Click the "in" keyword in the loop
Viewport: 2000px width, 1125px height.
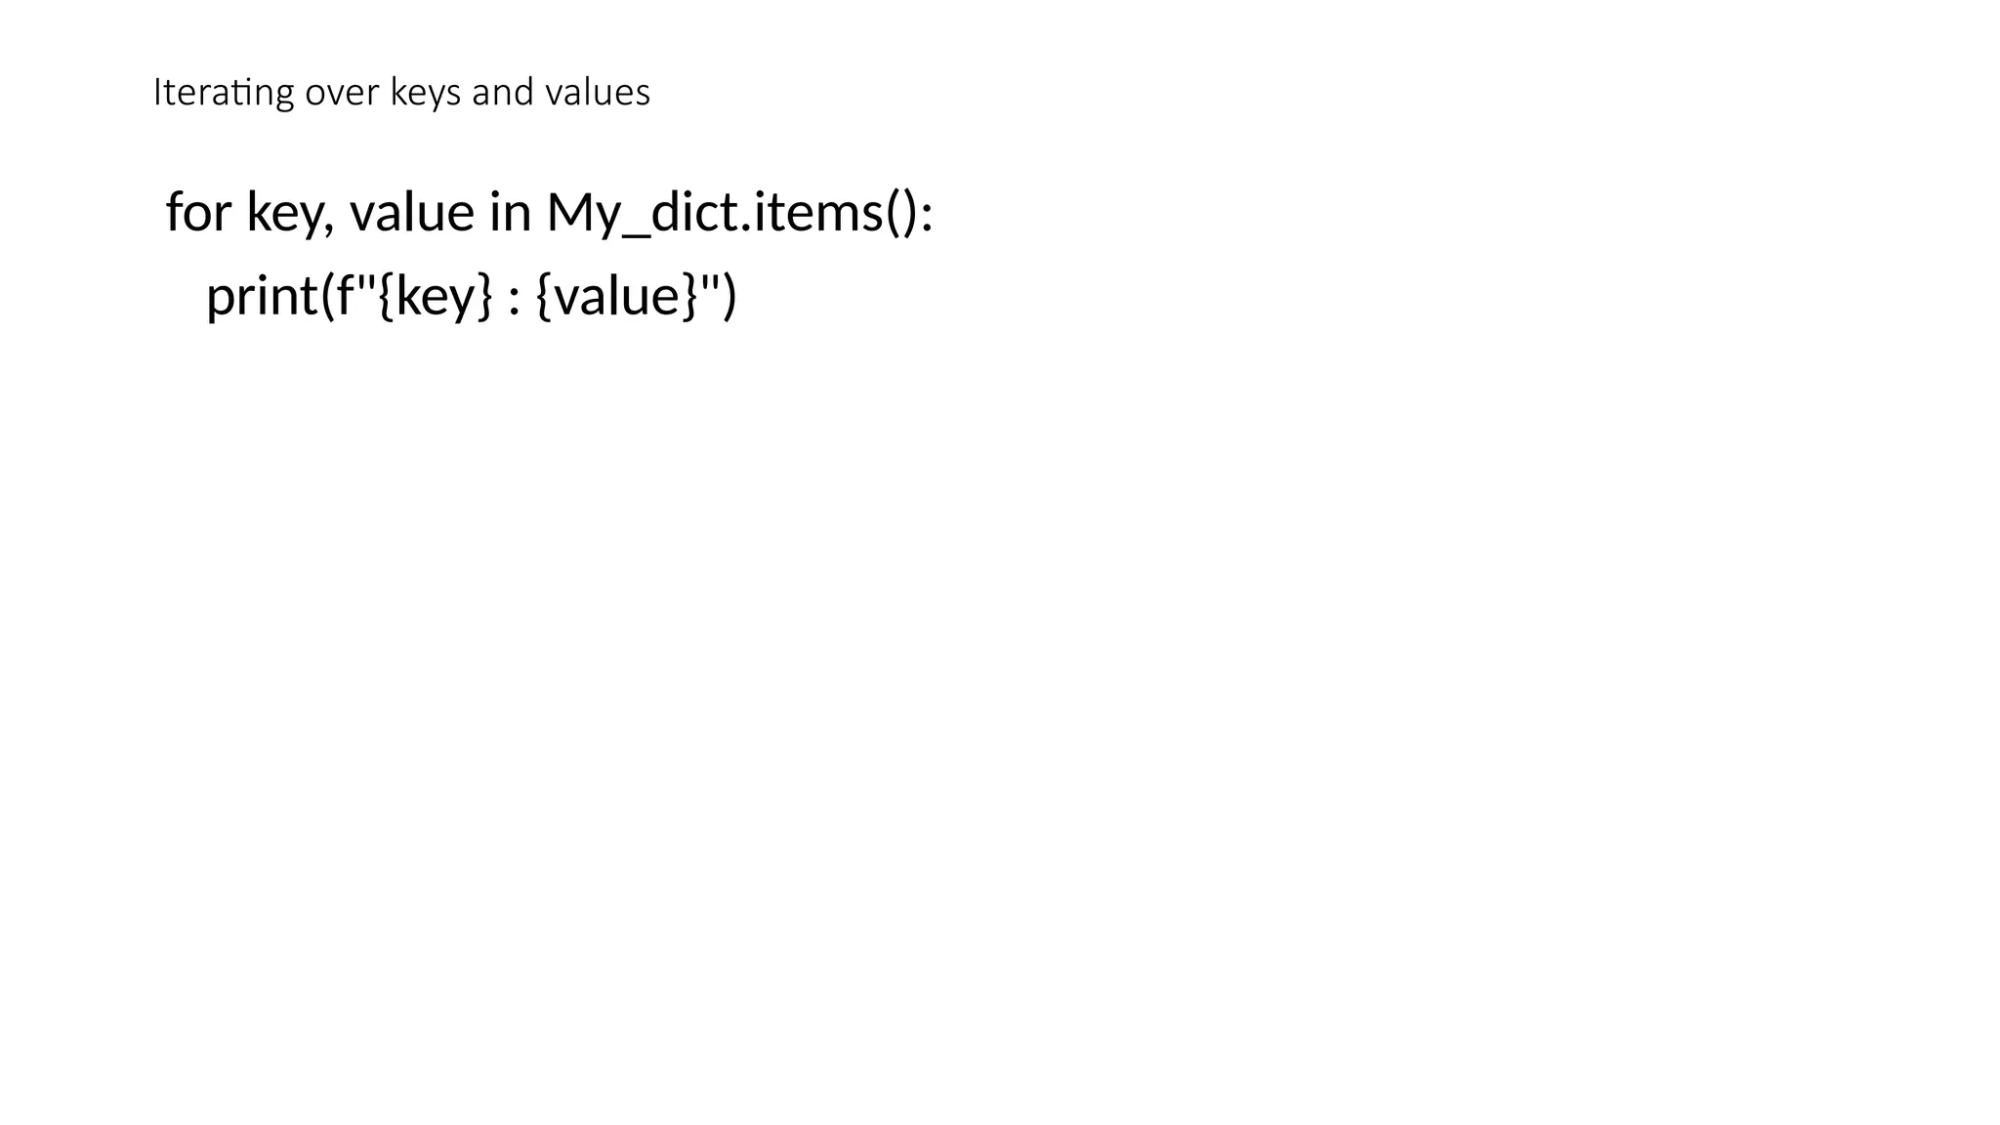point(510,212)
